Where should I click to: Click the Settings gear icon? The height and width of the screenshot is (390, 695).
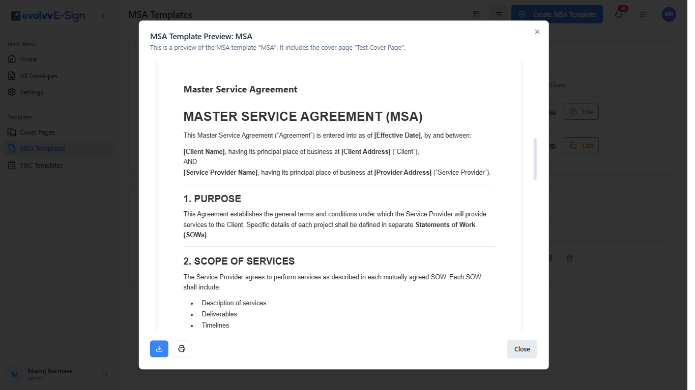12,92
